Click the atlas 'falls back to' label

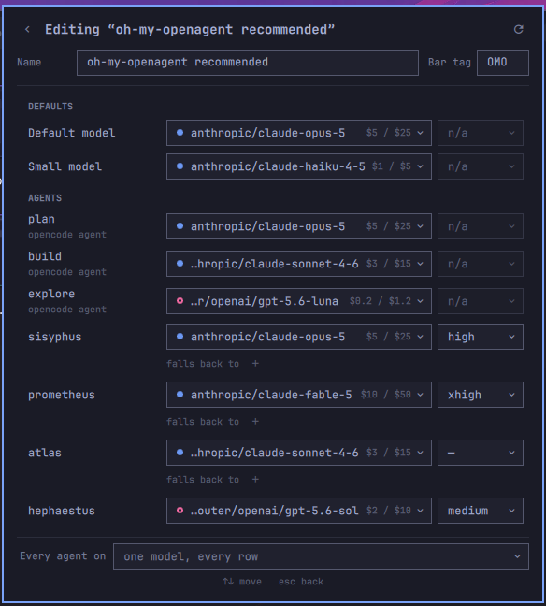[203, 480]
